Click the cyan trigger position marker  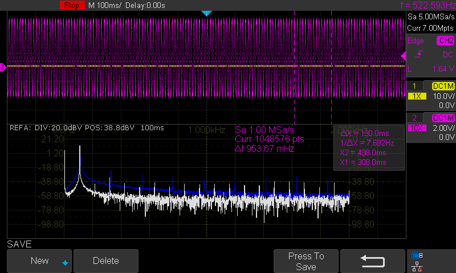tap(206, 13)
